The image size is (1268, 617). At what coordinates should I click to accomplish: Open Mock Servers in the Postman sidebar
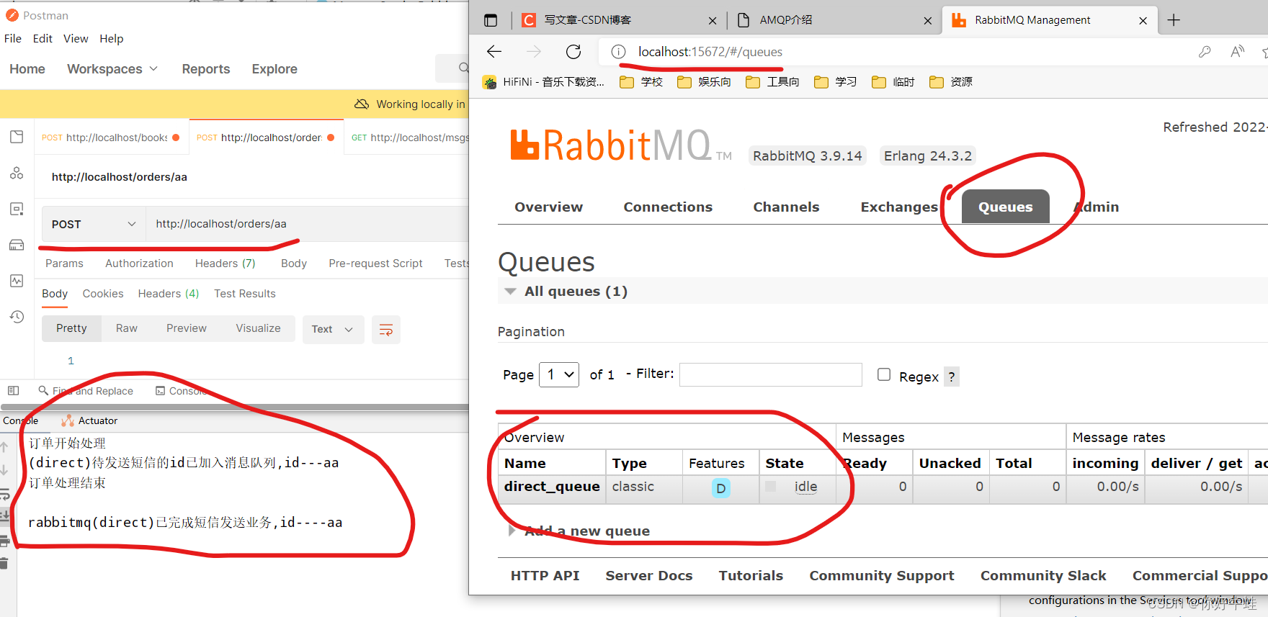(17, 245)
